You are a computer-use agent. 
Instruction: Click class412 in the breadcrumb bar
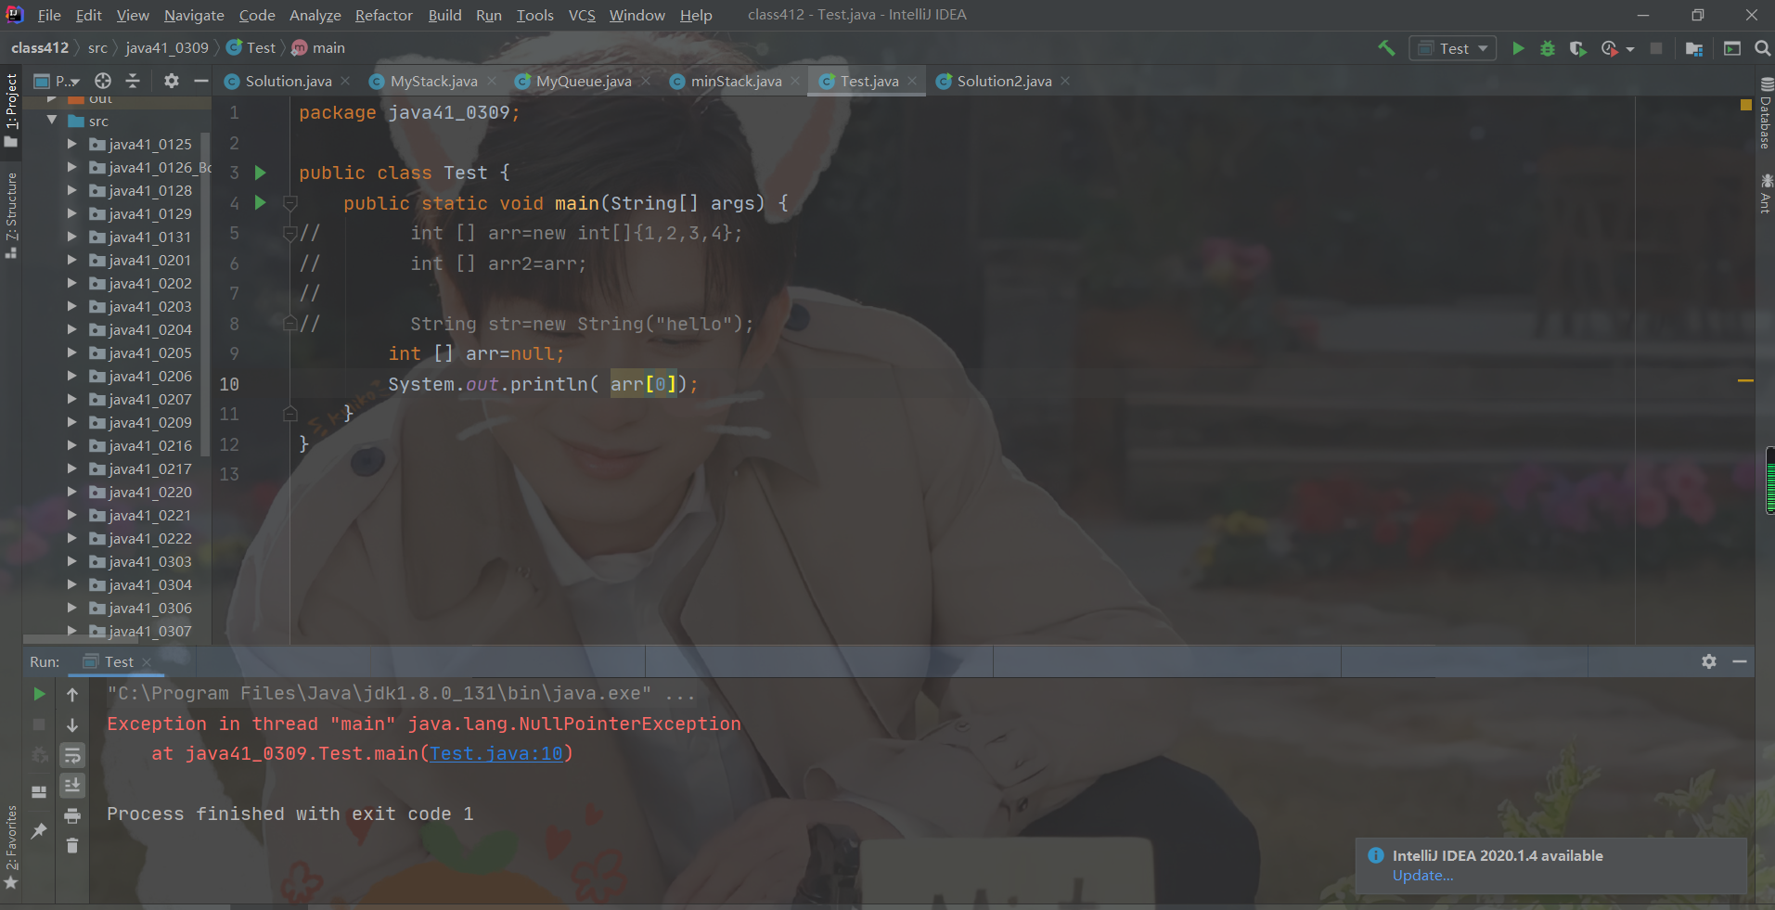(x=40, y=48)
